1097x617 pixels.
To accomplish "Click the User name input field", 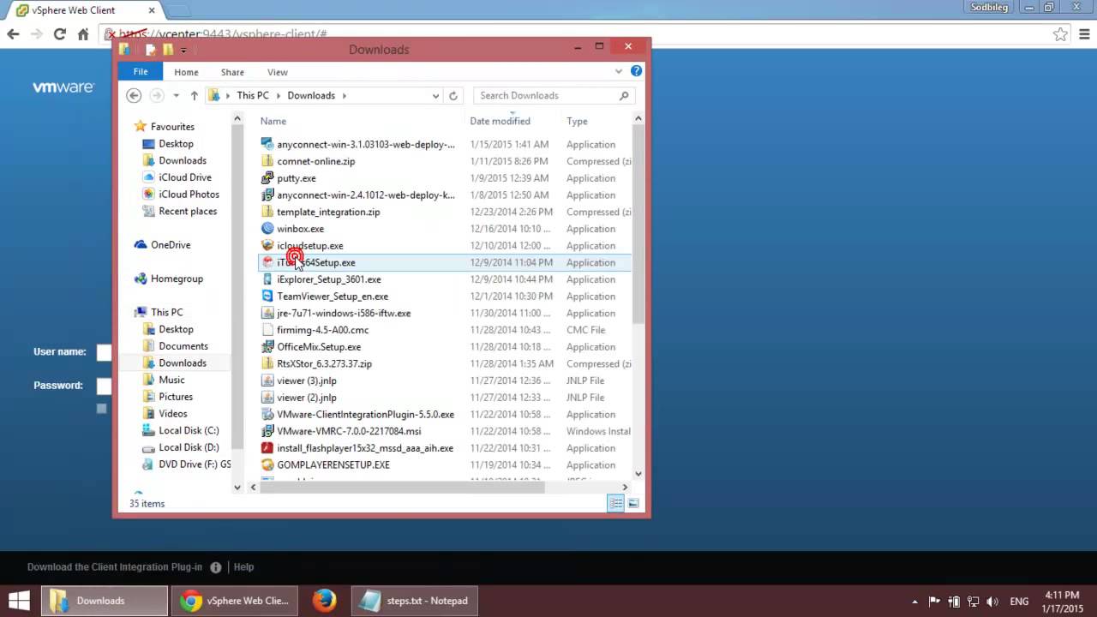I will [104, 352].
